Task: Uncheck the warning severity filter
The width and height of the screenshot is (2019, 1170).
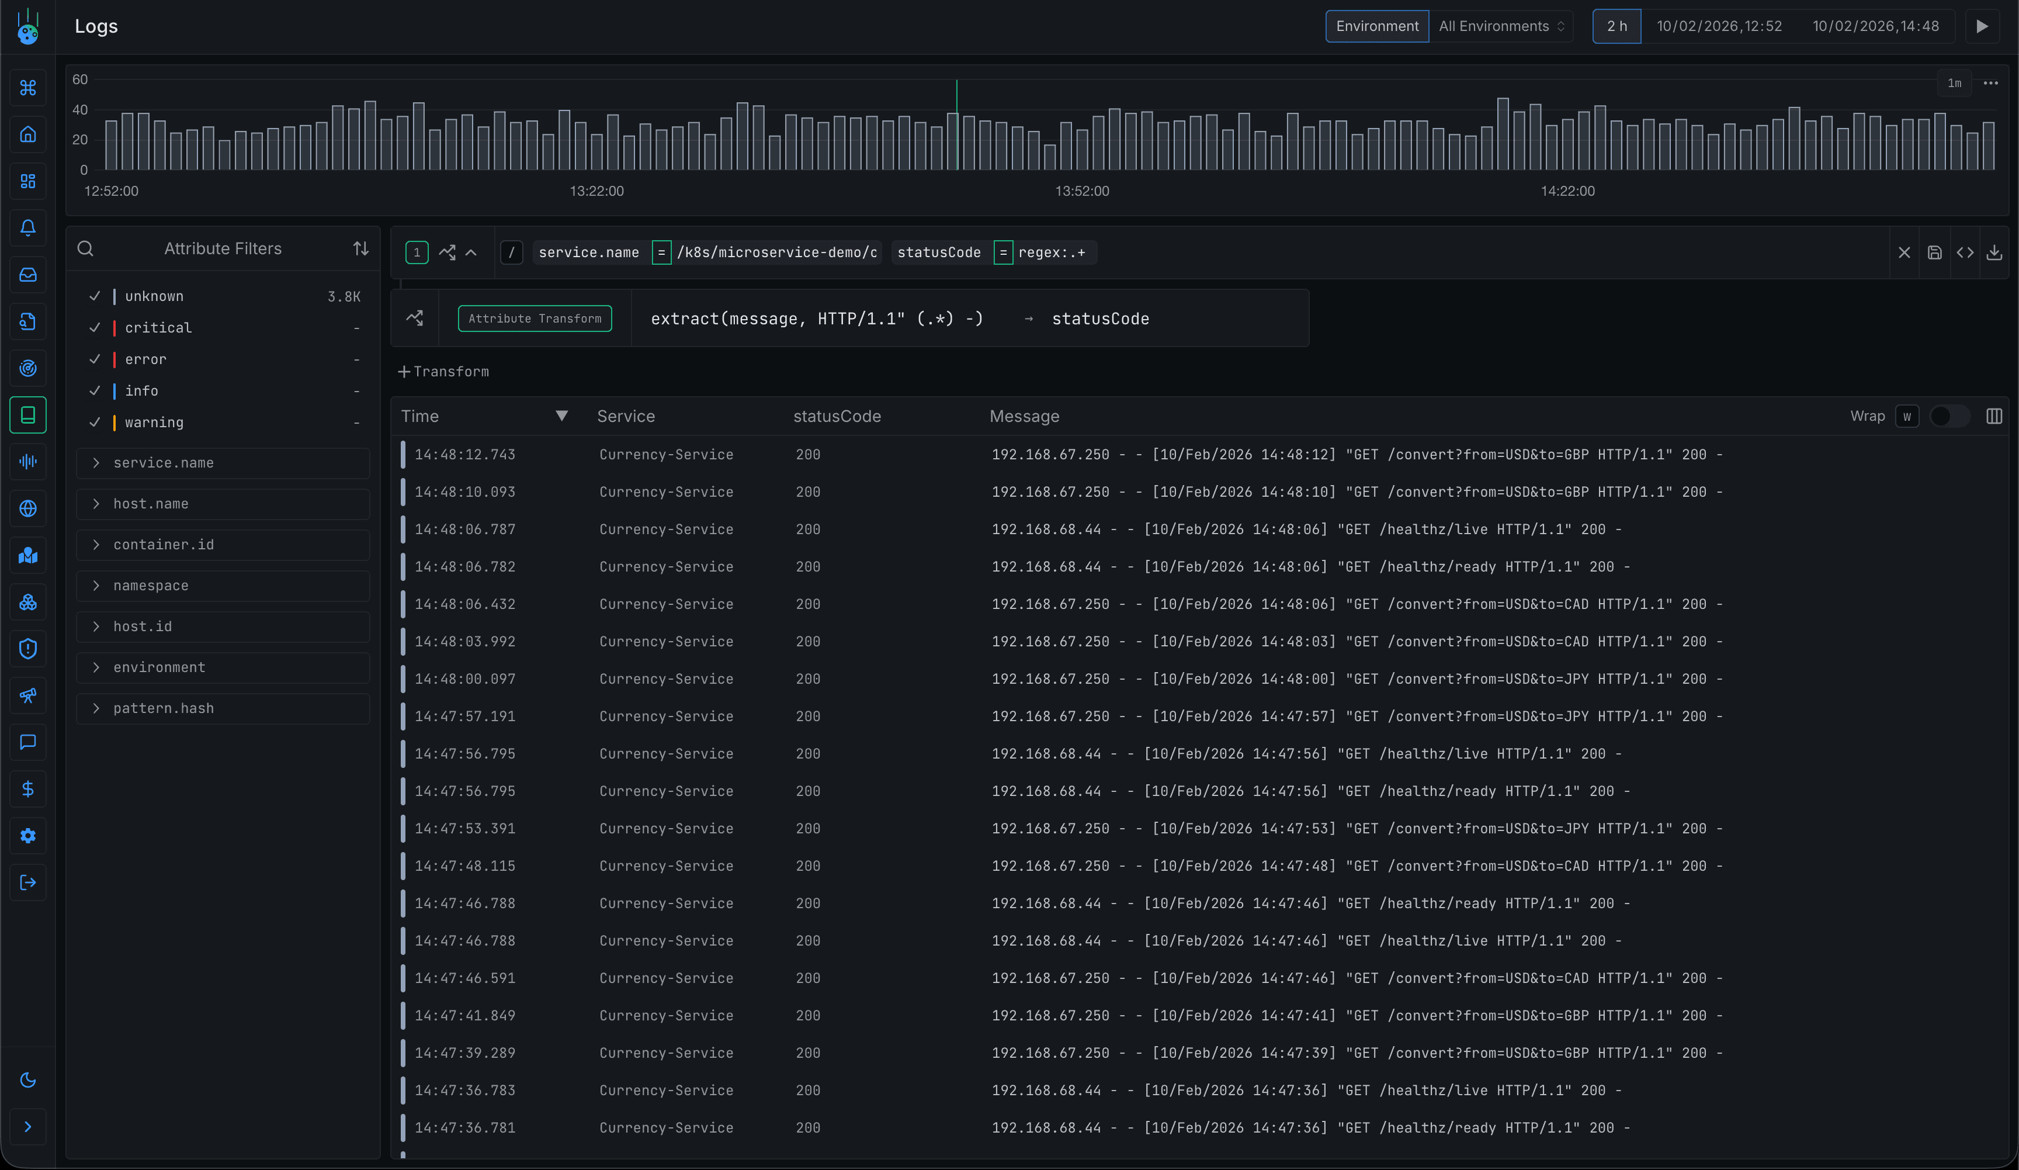Action: coord(95,423)
